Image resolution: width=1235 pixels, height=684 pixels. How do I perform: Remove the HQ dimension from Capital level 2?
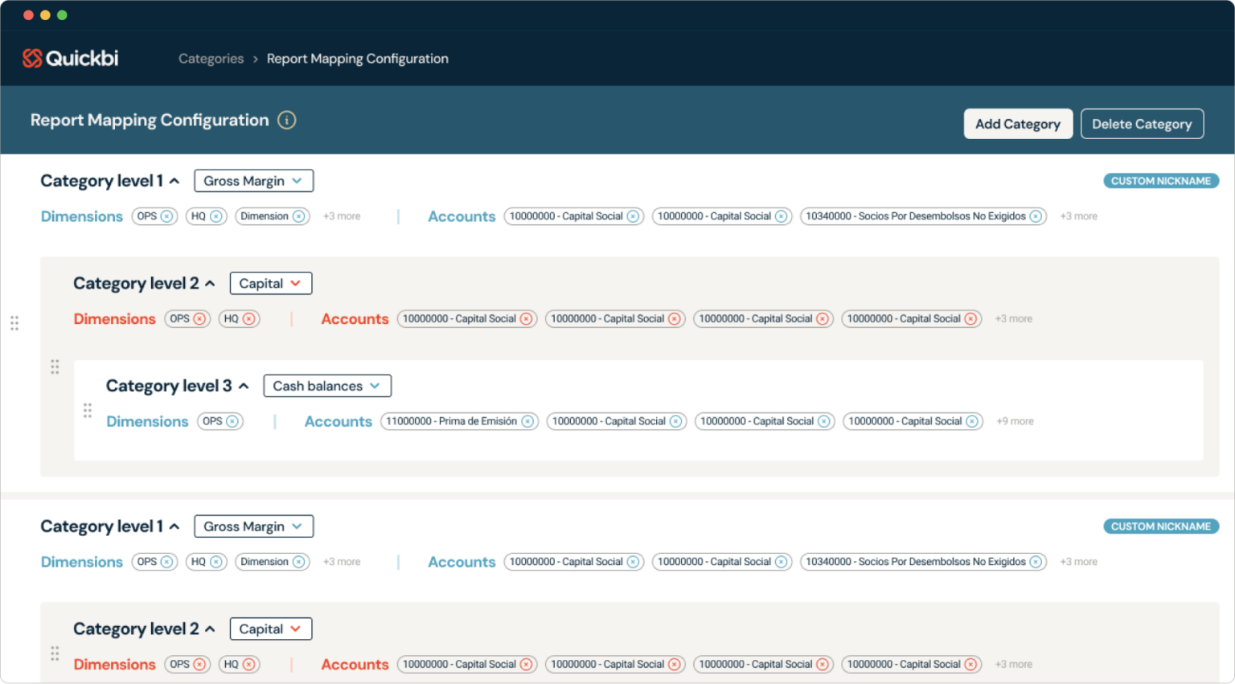[251, 318]
